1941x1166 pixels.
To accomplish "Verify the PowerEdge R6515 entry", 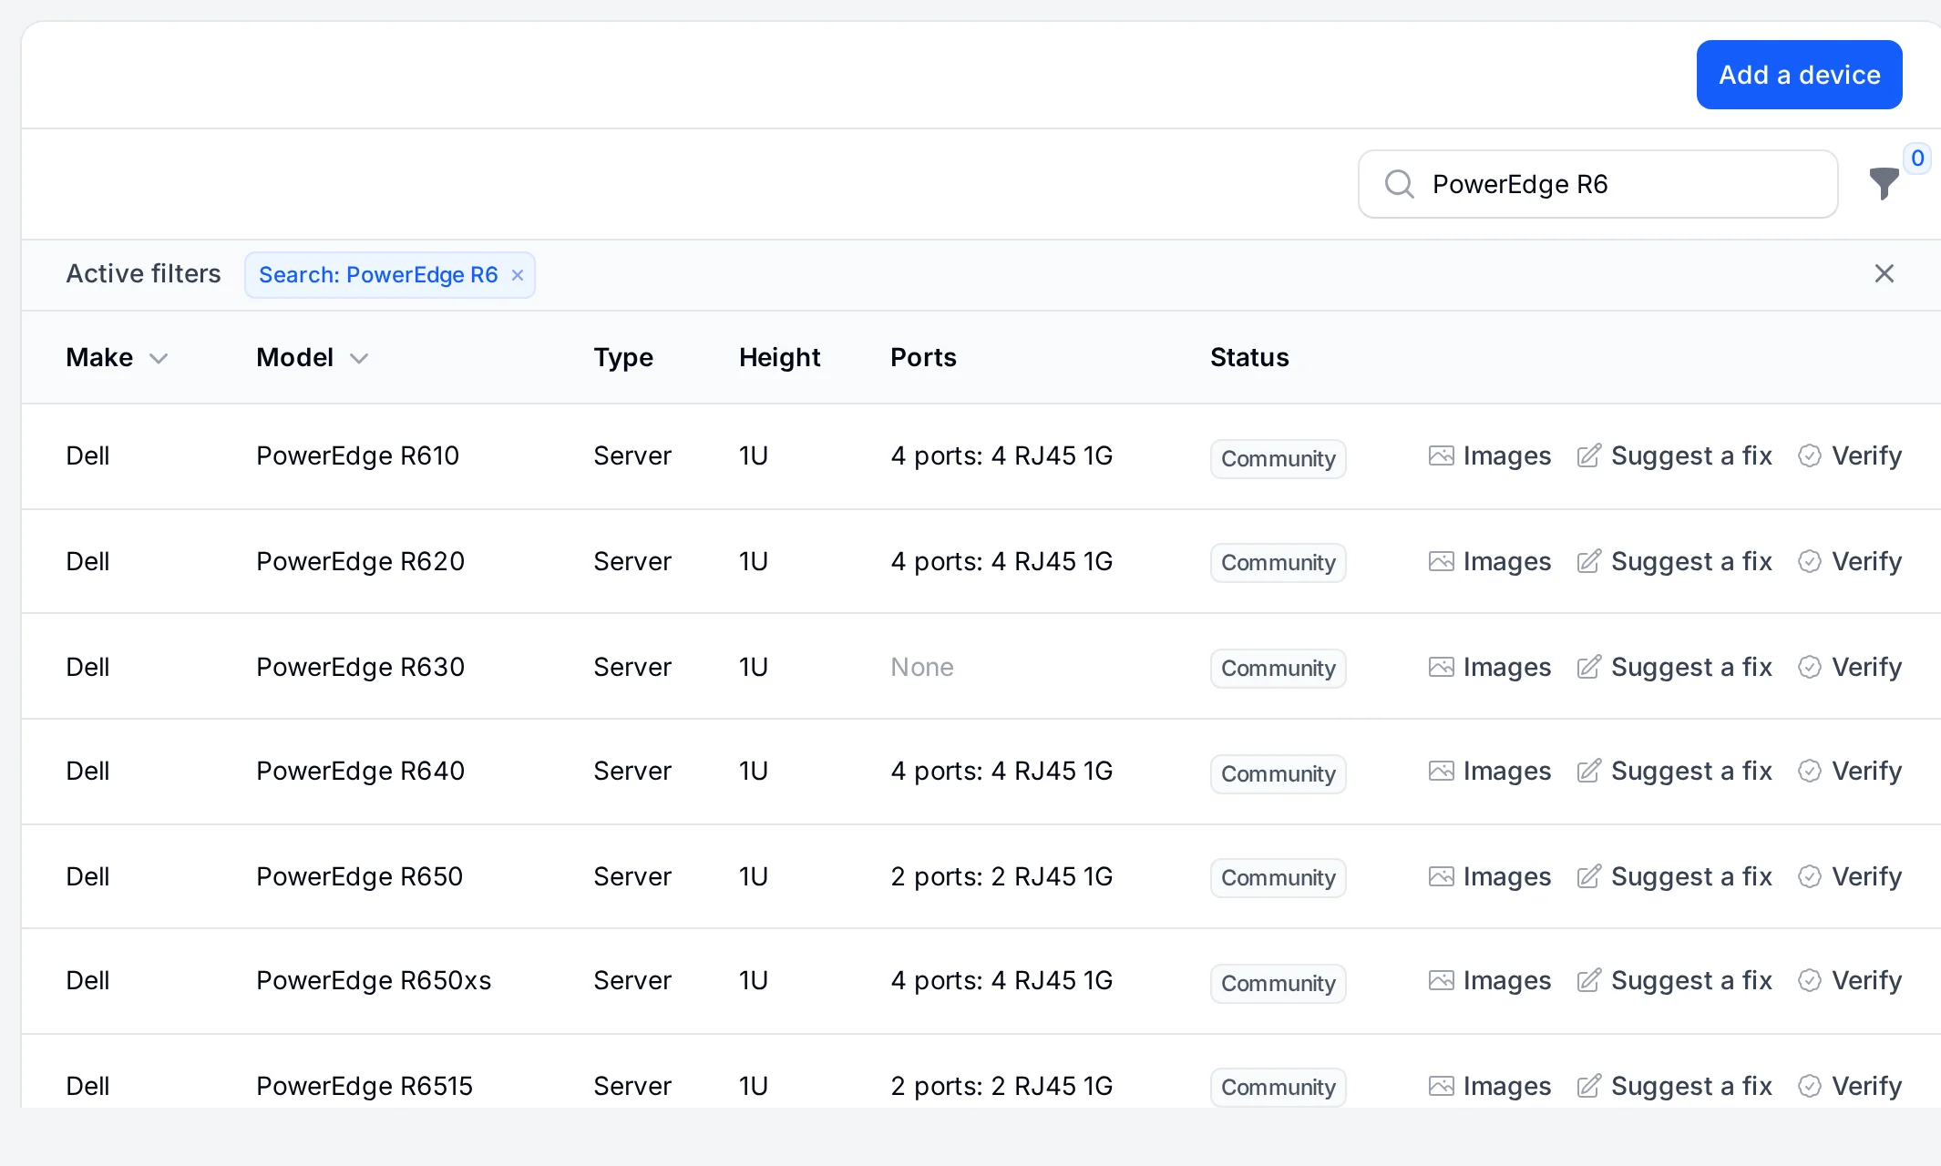I will (x=1850, y=1086).
